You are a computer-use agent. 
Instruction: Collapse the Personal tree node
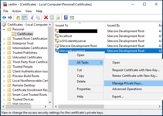[4, 29]
